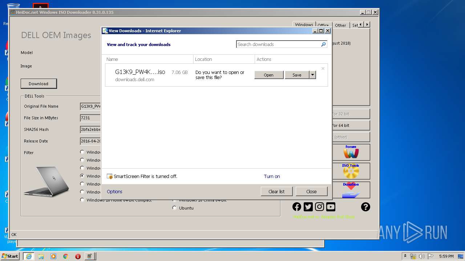Switch to the Office tab

pos(323,25)
